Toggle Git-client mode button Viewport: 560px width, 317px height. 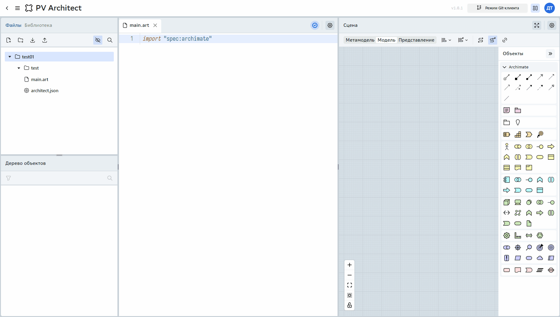click(498, 8)
